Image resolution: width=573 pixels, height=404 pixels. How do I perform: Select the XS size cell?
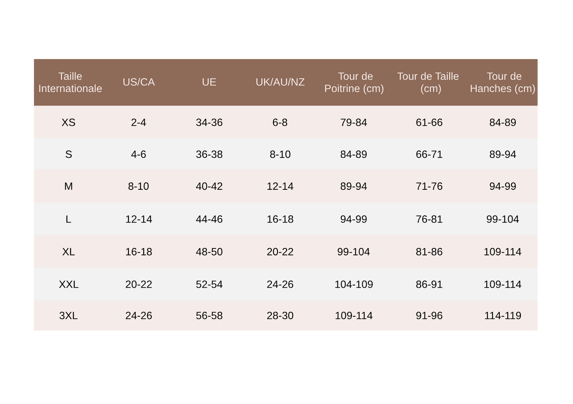(69, 122)
